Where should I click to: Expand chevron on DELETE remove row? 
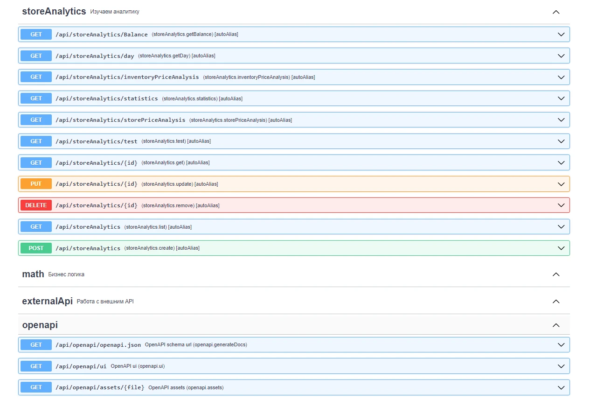click(x=561, y=205)
